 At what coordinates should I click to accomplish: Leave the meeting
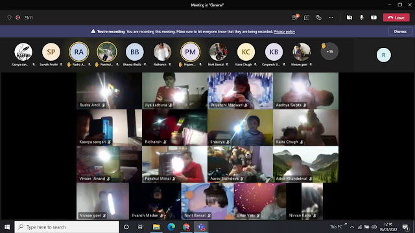[x=396, y=17]
